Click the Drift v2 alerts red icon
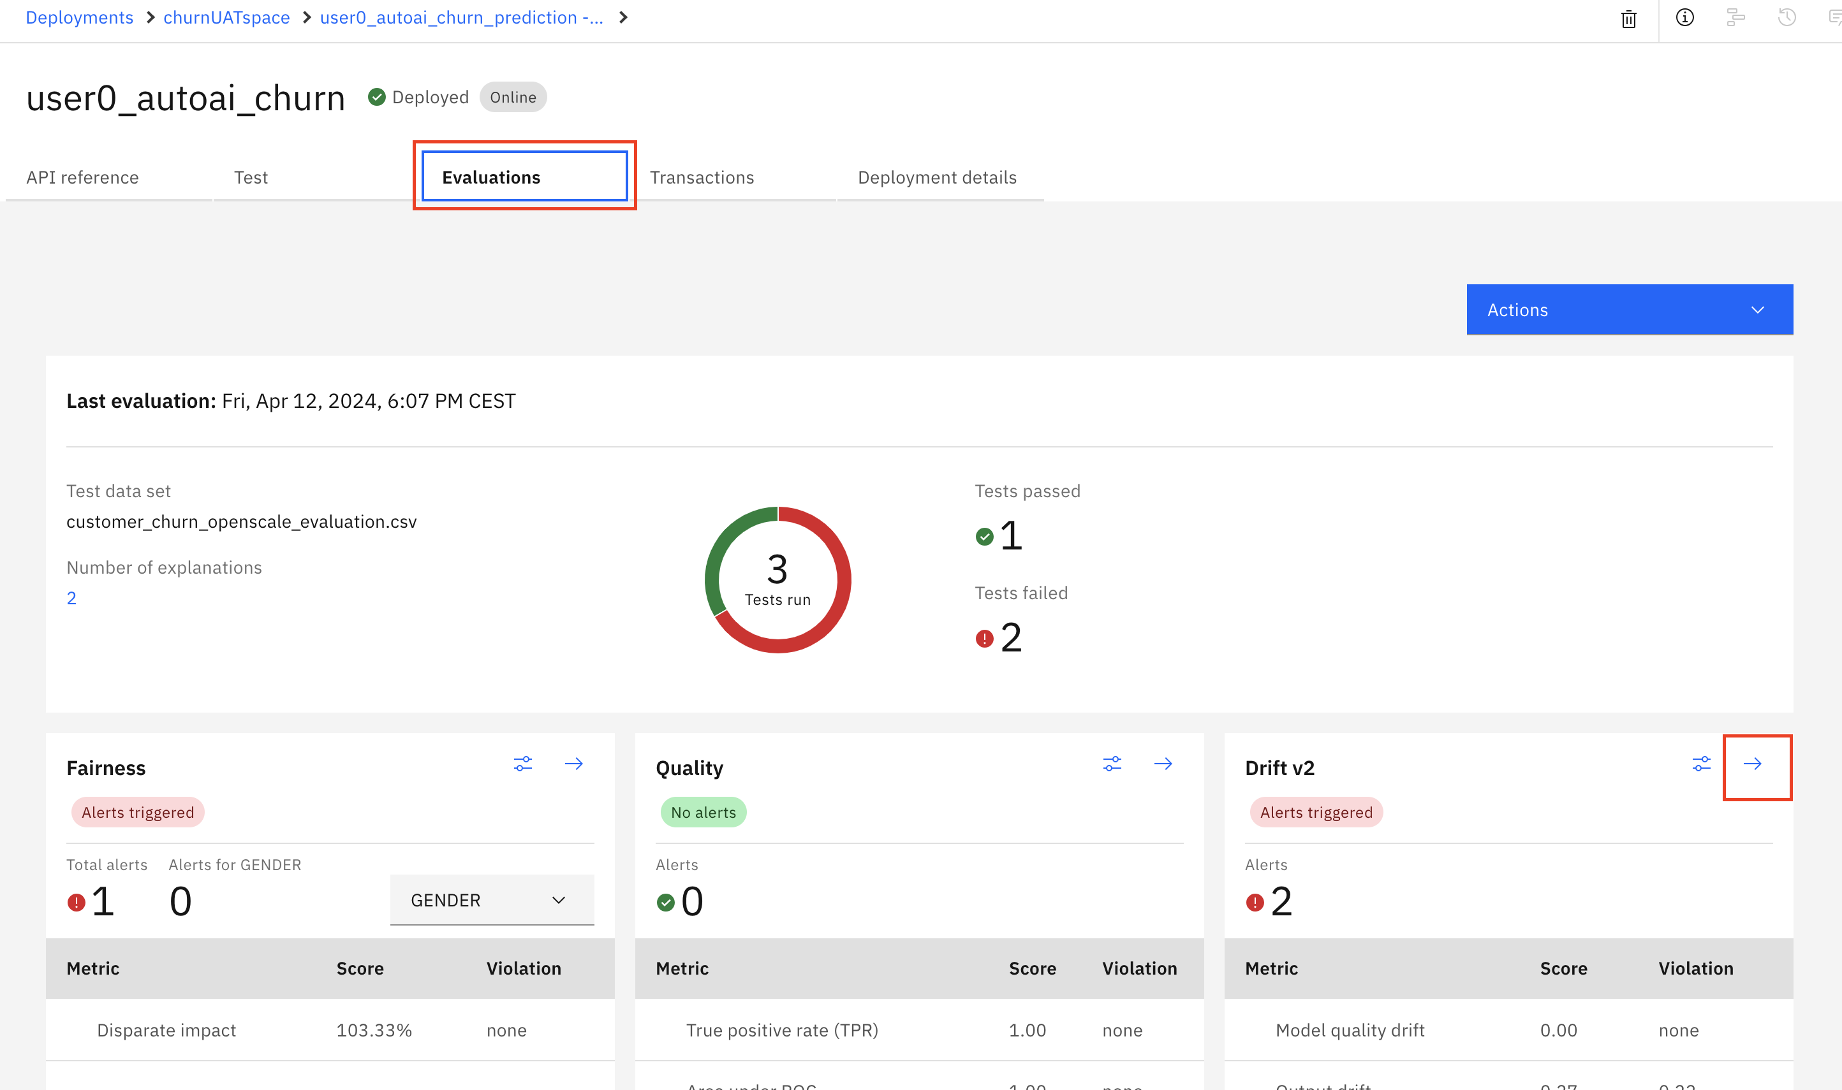 pyautogui.click(x=1255, y=902)
